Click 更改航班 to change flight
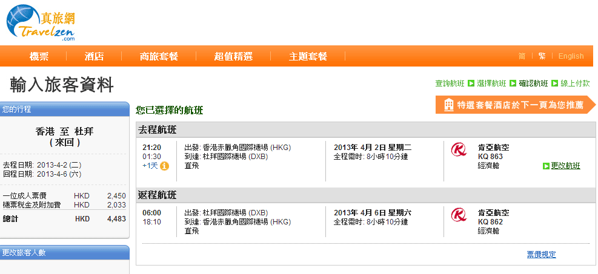This screenshot has width=598, height=274. pos(565,166)
